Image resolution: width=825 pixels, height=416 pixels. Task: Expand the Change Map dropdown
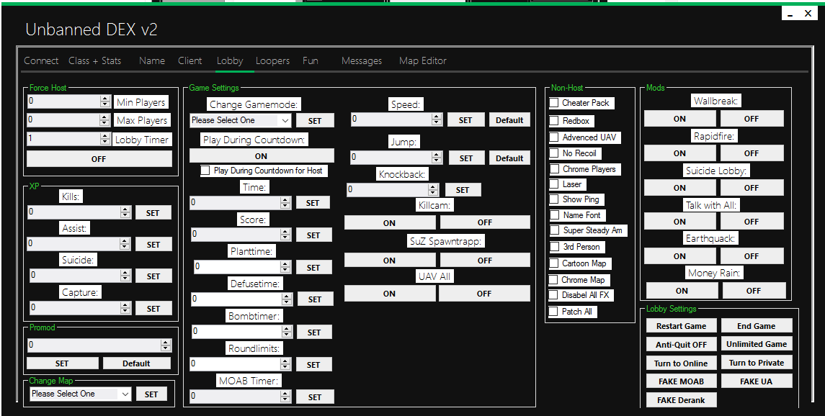(x=81, y=394)
